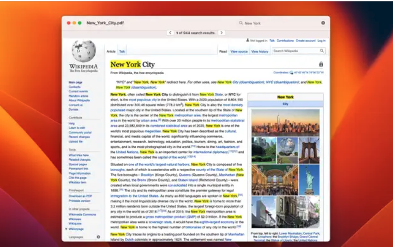Click the Statue of Liberty photo
Image resolution: width=393 pixels, height=247 pixels.
pos(309,180)
